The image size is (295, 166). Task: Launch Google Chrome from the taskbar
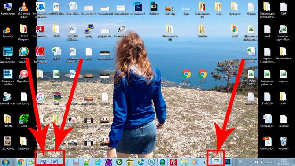pyautogui.click(x=21, y=162)
